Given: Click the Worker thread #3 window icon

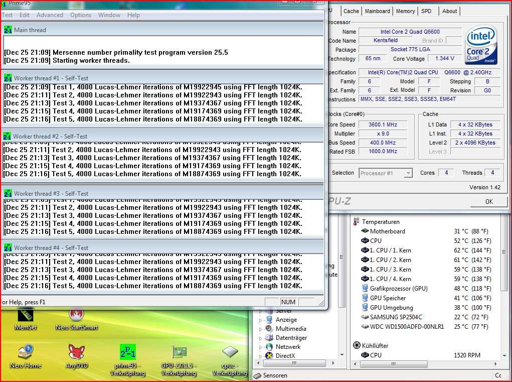Looking at the screenshot, I should click(x=8, y=193).
